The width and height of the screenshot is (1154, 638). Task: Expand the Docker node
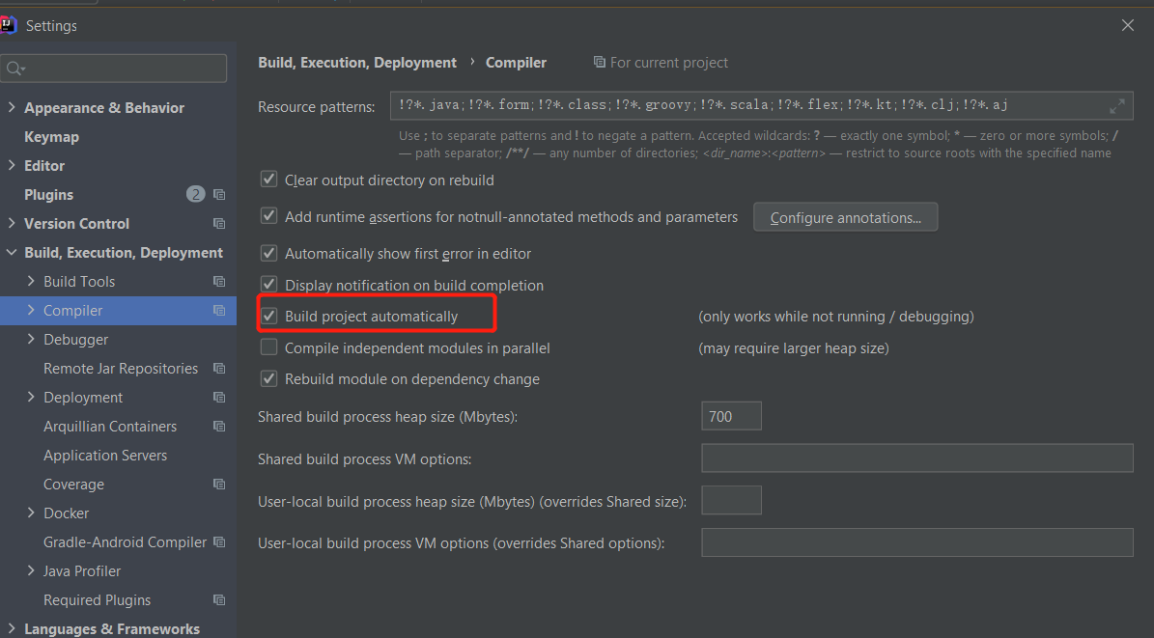[31, 513]
